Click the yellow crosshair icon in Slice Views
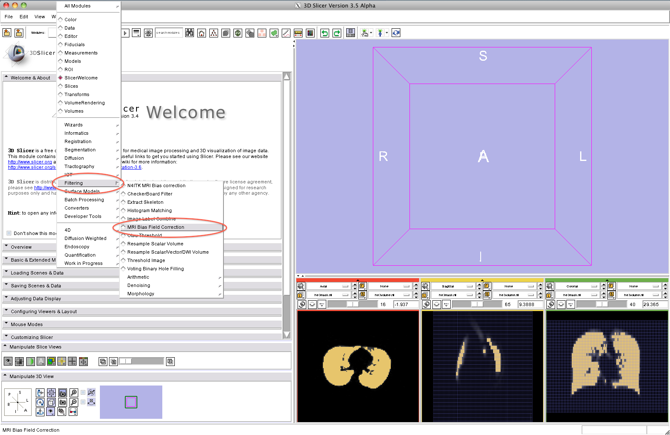This screenshot has width=670, height=435. tap(62, 361)
